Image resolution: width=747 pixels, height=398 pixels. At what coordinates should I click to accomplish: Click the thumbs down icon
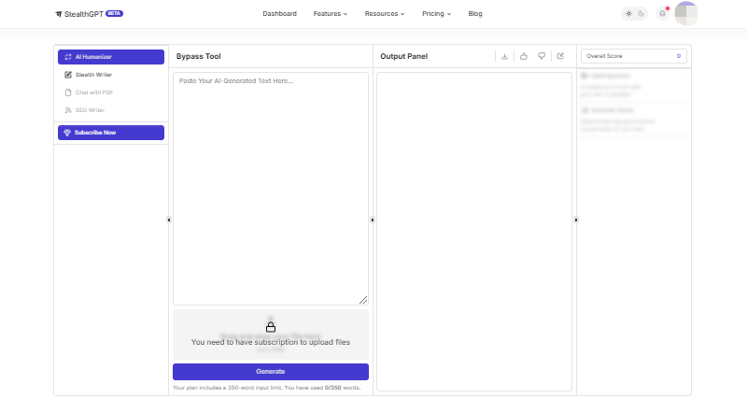(x=542, y=56)
